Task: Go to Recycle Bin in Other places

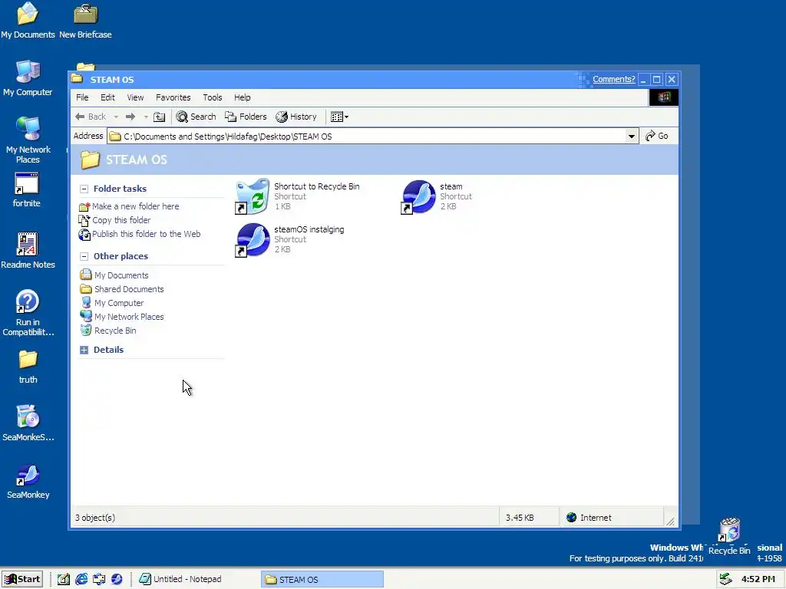Action: [108, 331]
